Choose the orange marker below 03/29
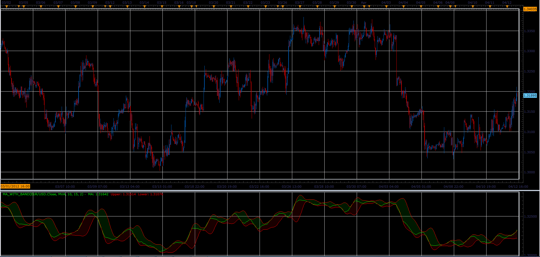The image size is (540, 257). point(334,7)
